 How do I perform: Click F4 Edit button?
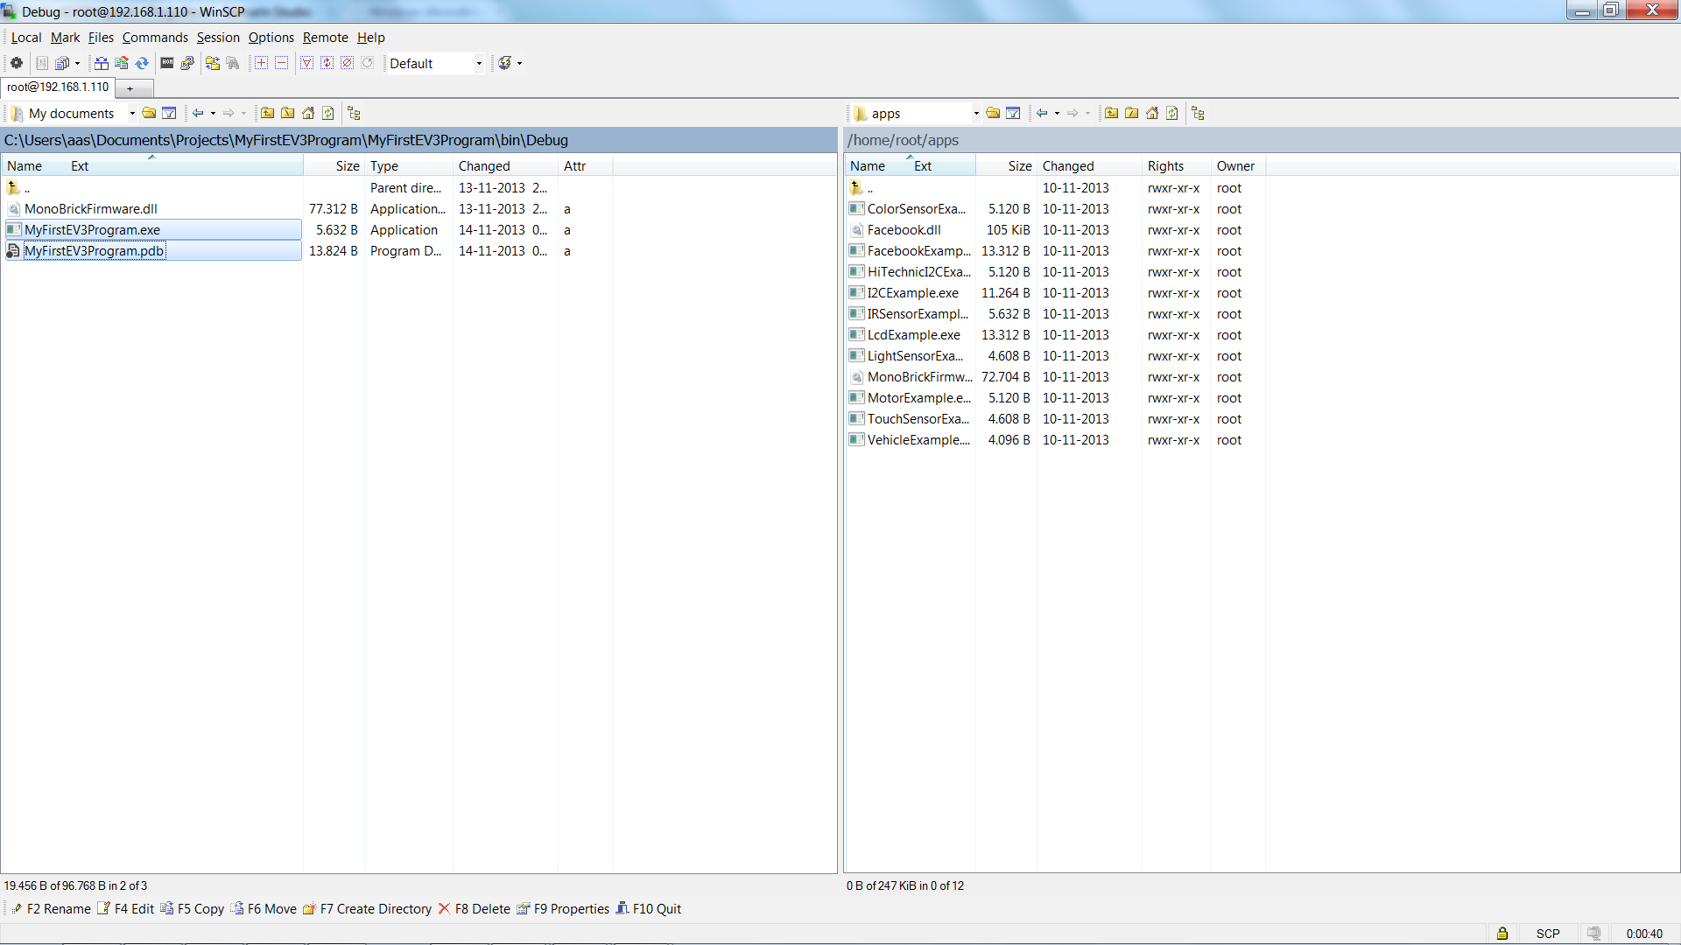pos(126,909)
